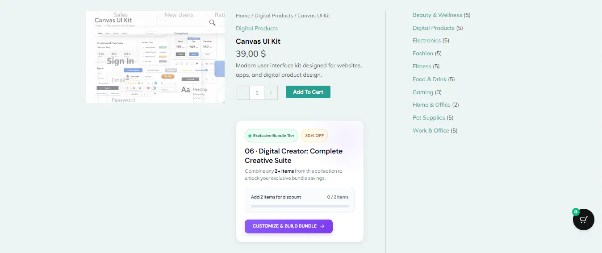Image resolution: width=602 pixels, height=253 pixels.
Task: Click the 30% OFF badge
Action: tap(314, 136)
